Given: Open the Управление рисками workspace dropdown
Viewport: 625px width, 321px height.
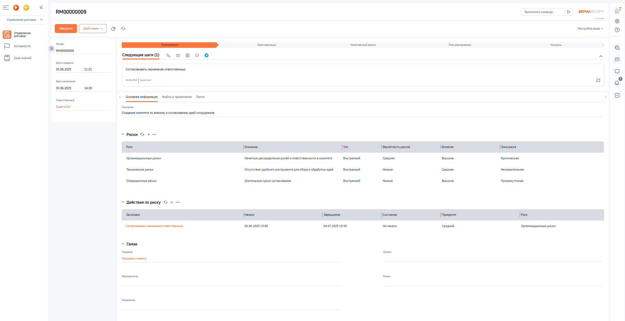Looking at the screenshot, I should pos(24,20).
